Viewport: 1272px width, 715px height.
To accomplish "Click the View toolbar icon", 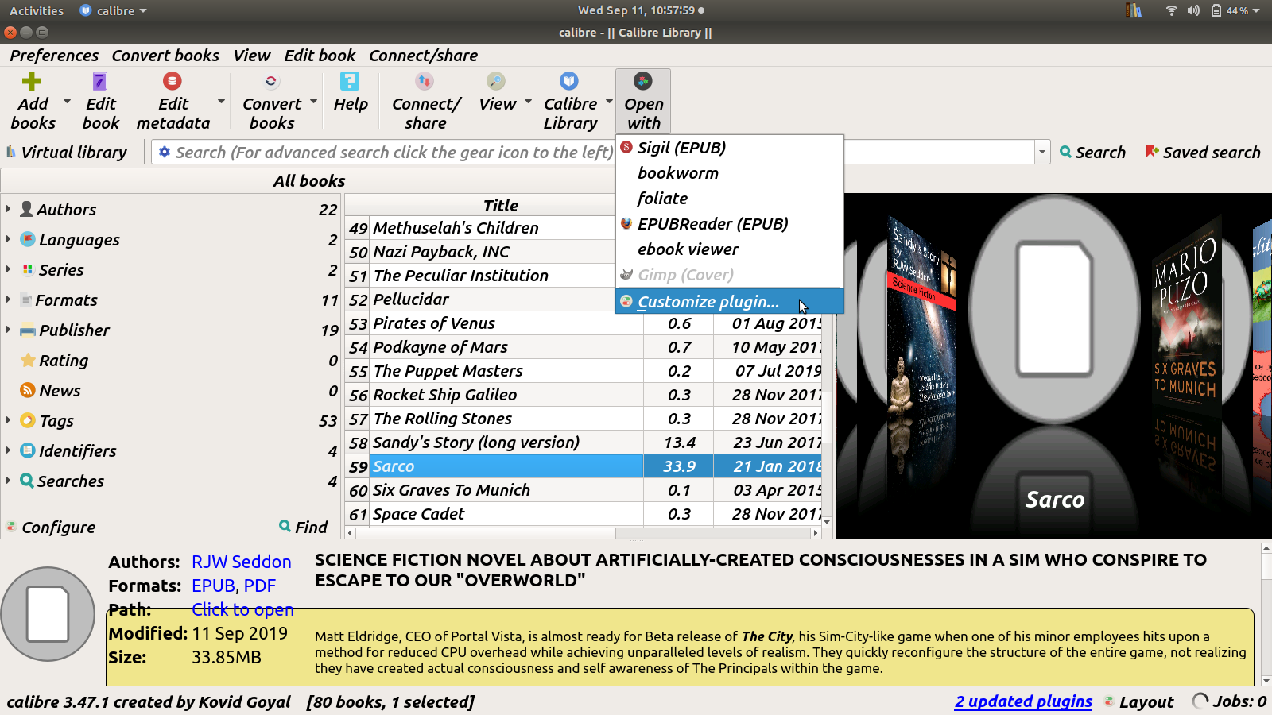I will pyautogui.click(x=497, y=81).
